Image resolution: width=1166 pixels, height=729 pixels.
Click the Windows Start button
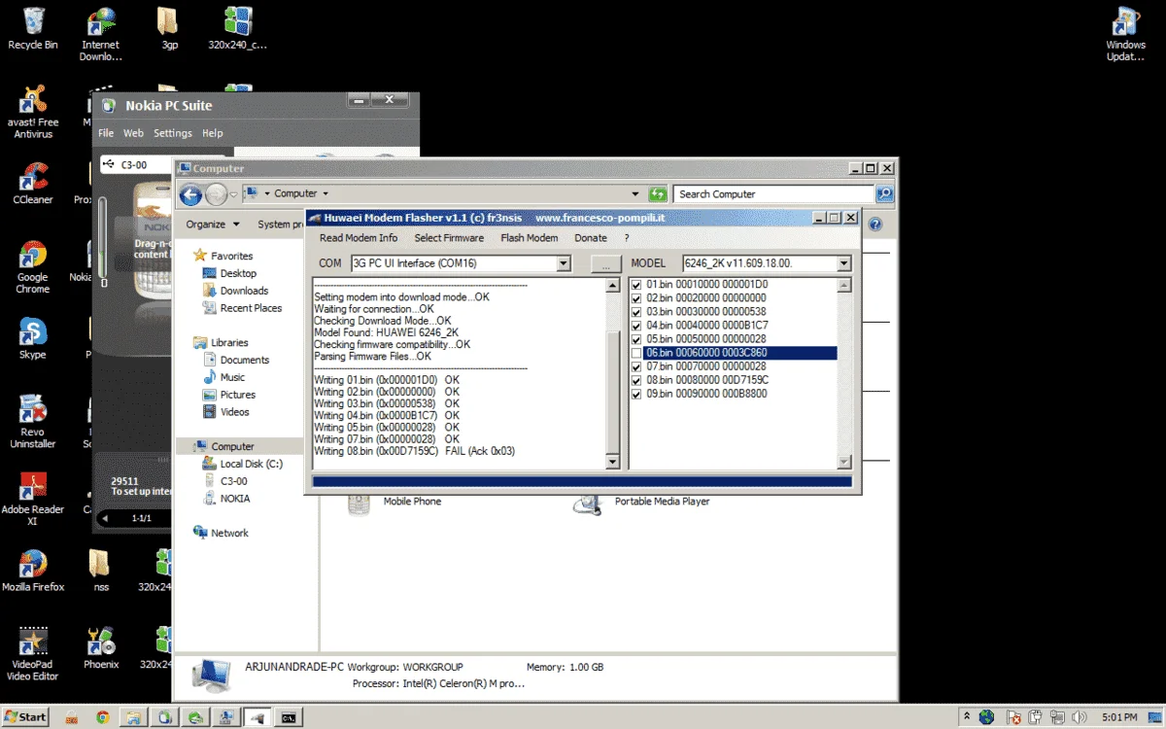tap(25, 717)
